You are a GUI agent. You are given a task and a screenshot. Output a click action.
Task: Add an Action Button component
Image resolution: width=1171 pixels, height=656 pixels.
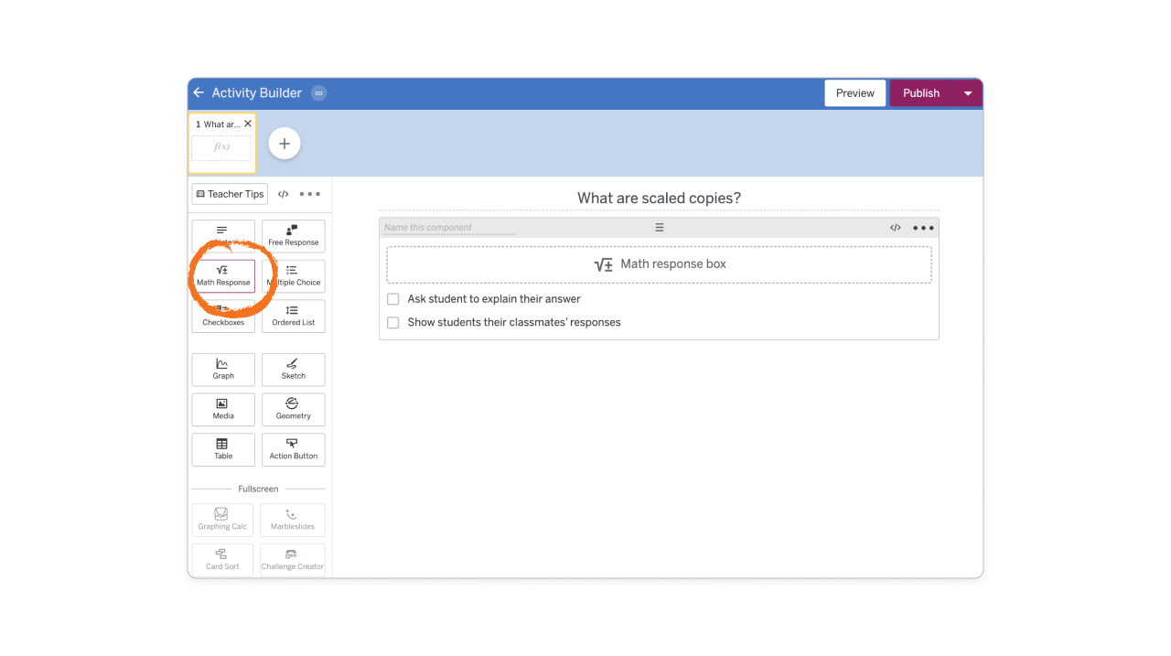coord(293,449)
